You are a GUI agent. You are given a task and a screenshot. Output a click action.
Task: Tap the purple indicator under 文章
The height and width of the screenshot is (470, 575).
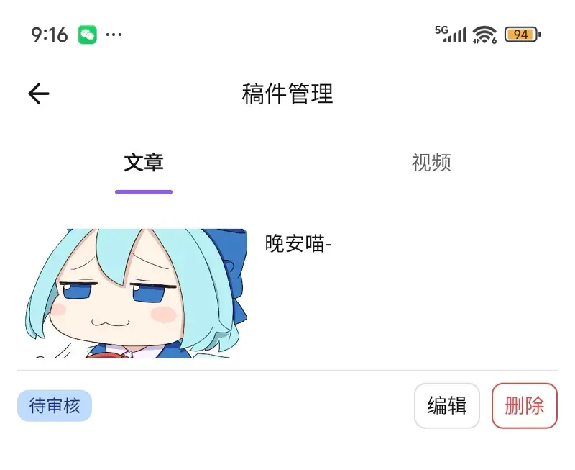pos(143,191)
